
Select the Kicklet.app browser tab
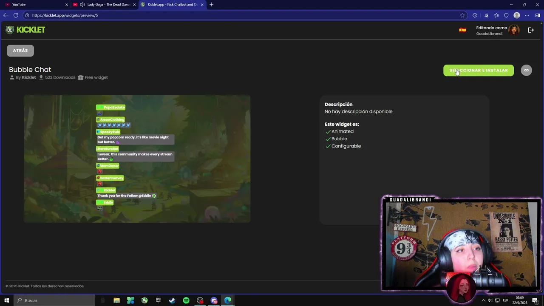click(x=172, y=5)
